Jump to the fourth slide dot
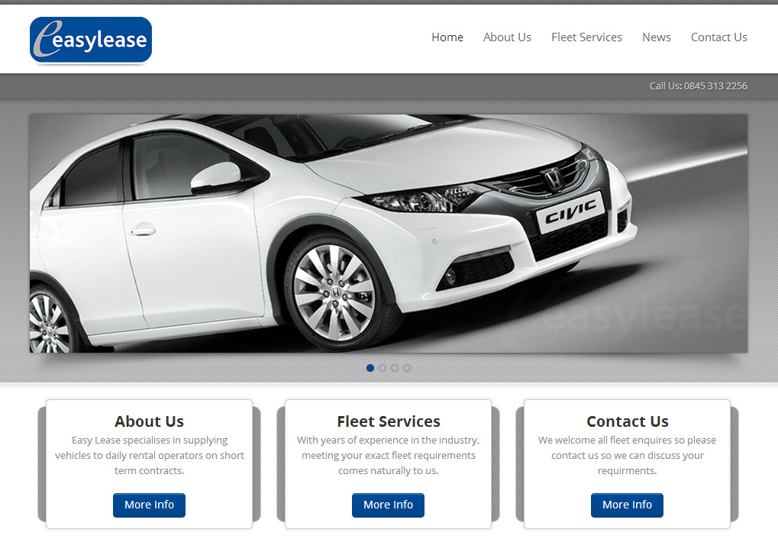The width and height of the screenshot is (778, 539). pos(407,368)
